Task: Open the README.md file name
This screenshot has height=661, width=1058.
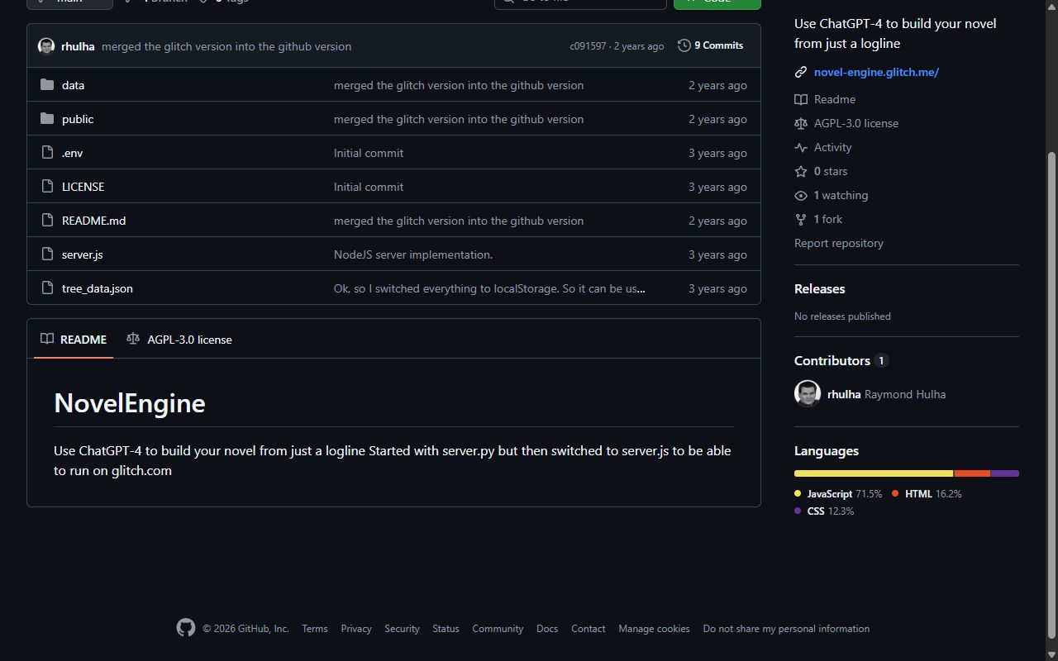Action: tap(93, 221)
